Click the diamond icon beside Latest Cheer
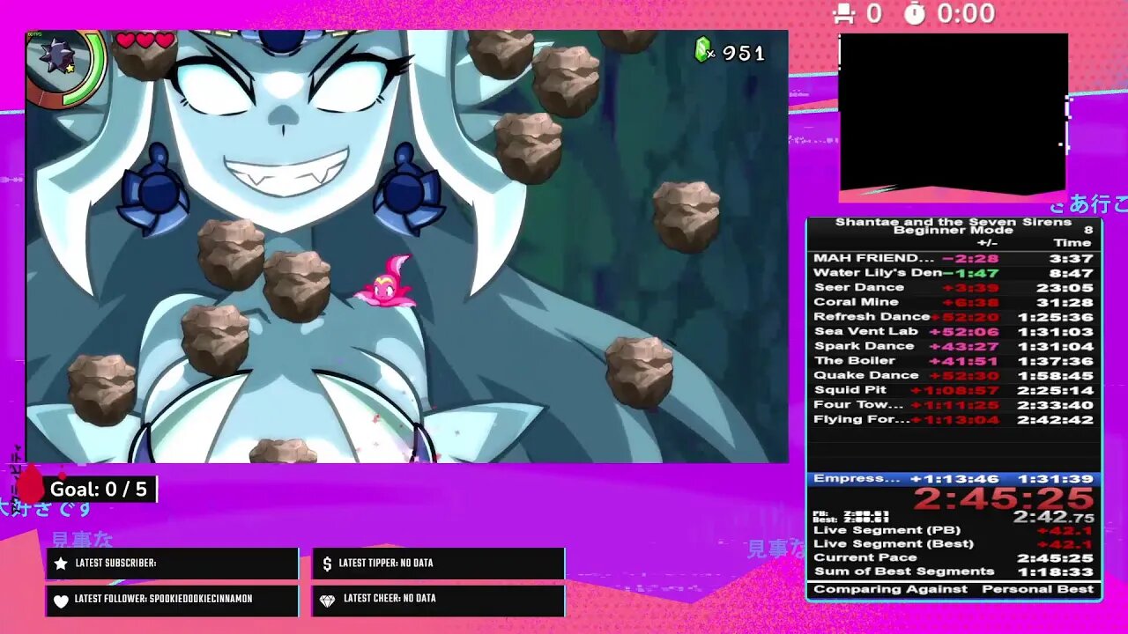 tap(327, 600)
